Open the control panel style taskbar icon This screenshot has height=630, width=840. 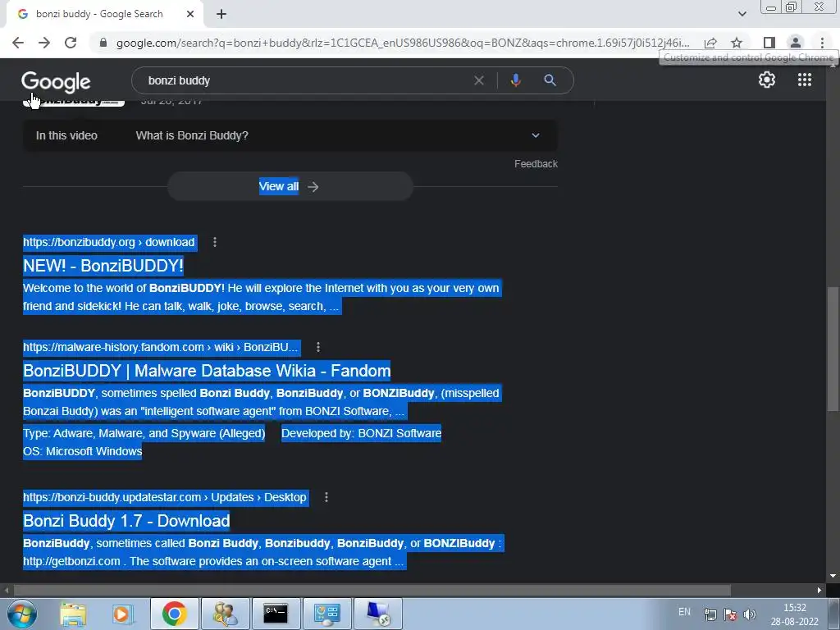(x=326, y=614)
